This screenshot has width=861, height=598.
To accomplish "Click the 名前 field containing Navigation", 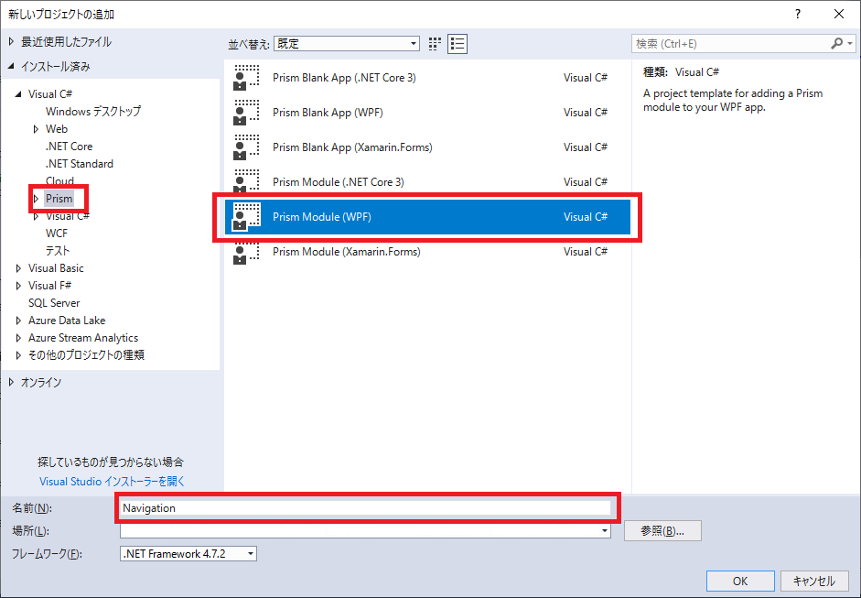I will pos(366,508).
